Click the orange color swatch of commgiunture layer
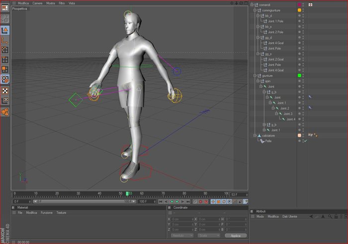The width and height of the screenshot is (348, 244). point(299,10)
